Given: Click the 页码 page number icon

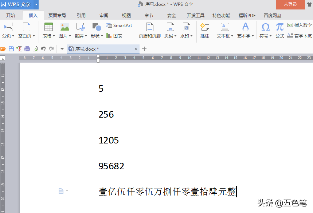Looking at the screenshot, I should (170, 27).
